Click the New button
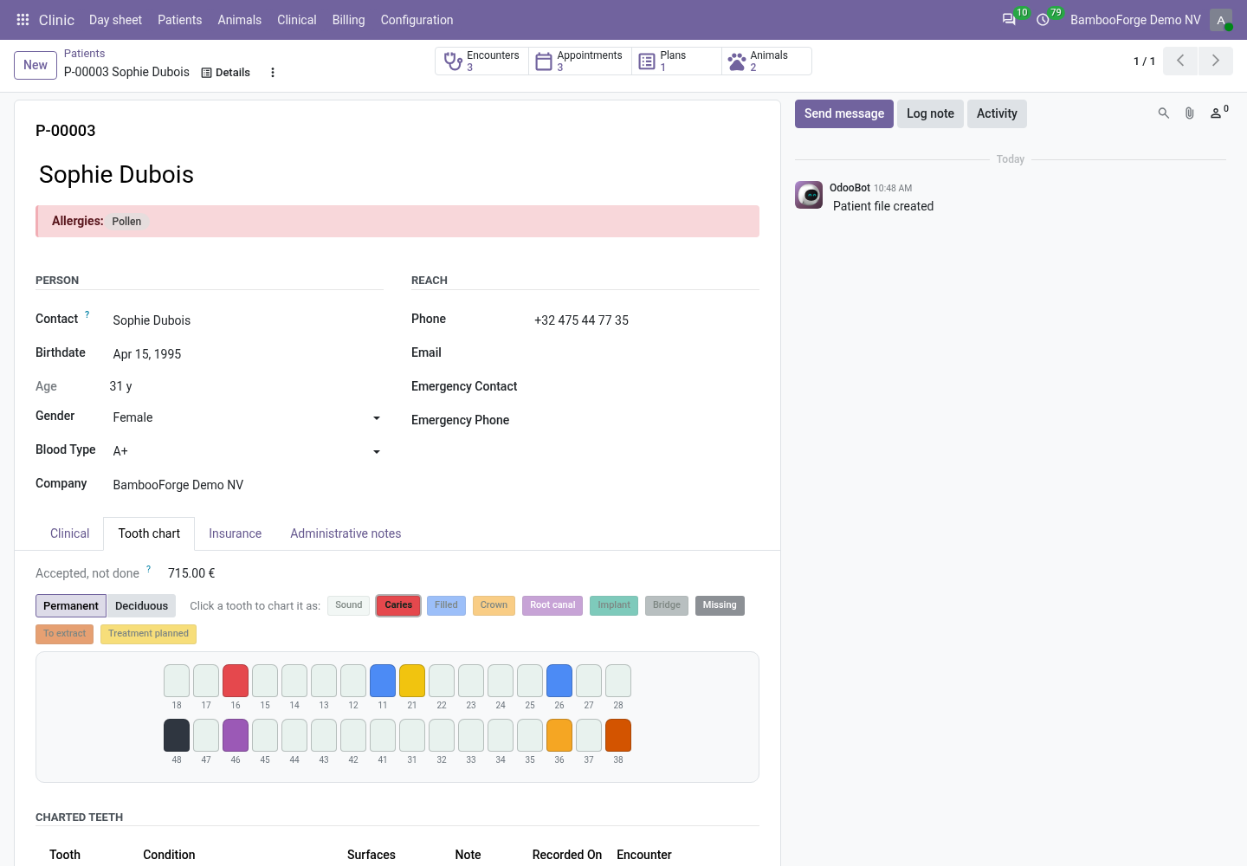 (36, 65)
